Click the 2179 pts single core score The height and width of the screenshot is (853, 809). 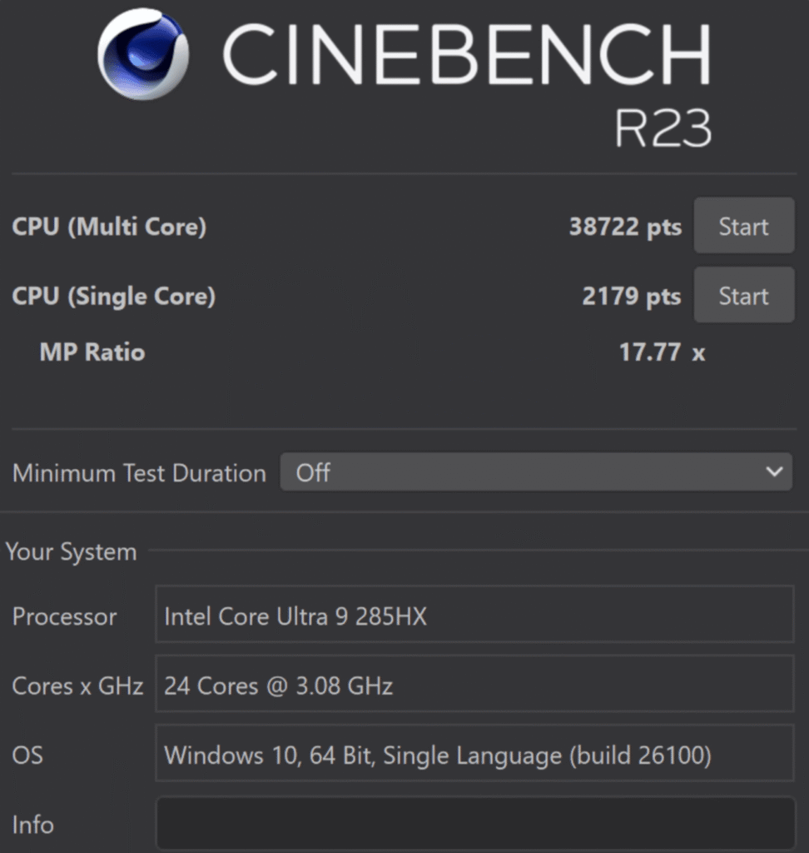click(631, 297)
